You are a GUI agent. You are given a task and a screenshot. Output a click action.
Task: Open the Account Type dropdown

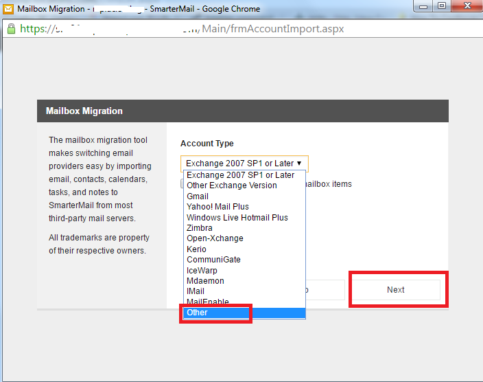[244, 164]
